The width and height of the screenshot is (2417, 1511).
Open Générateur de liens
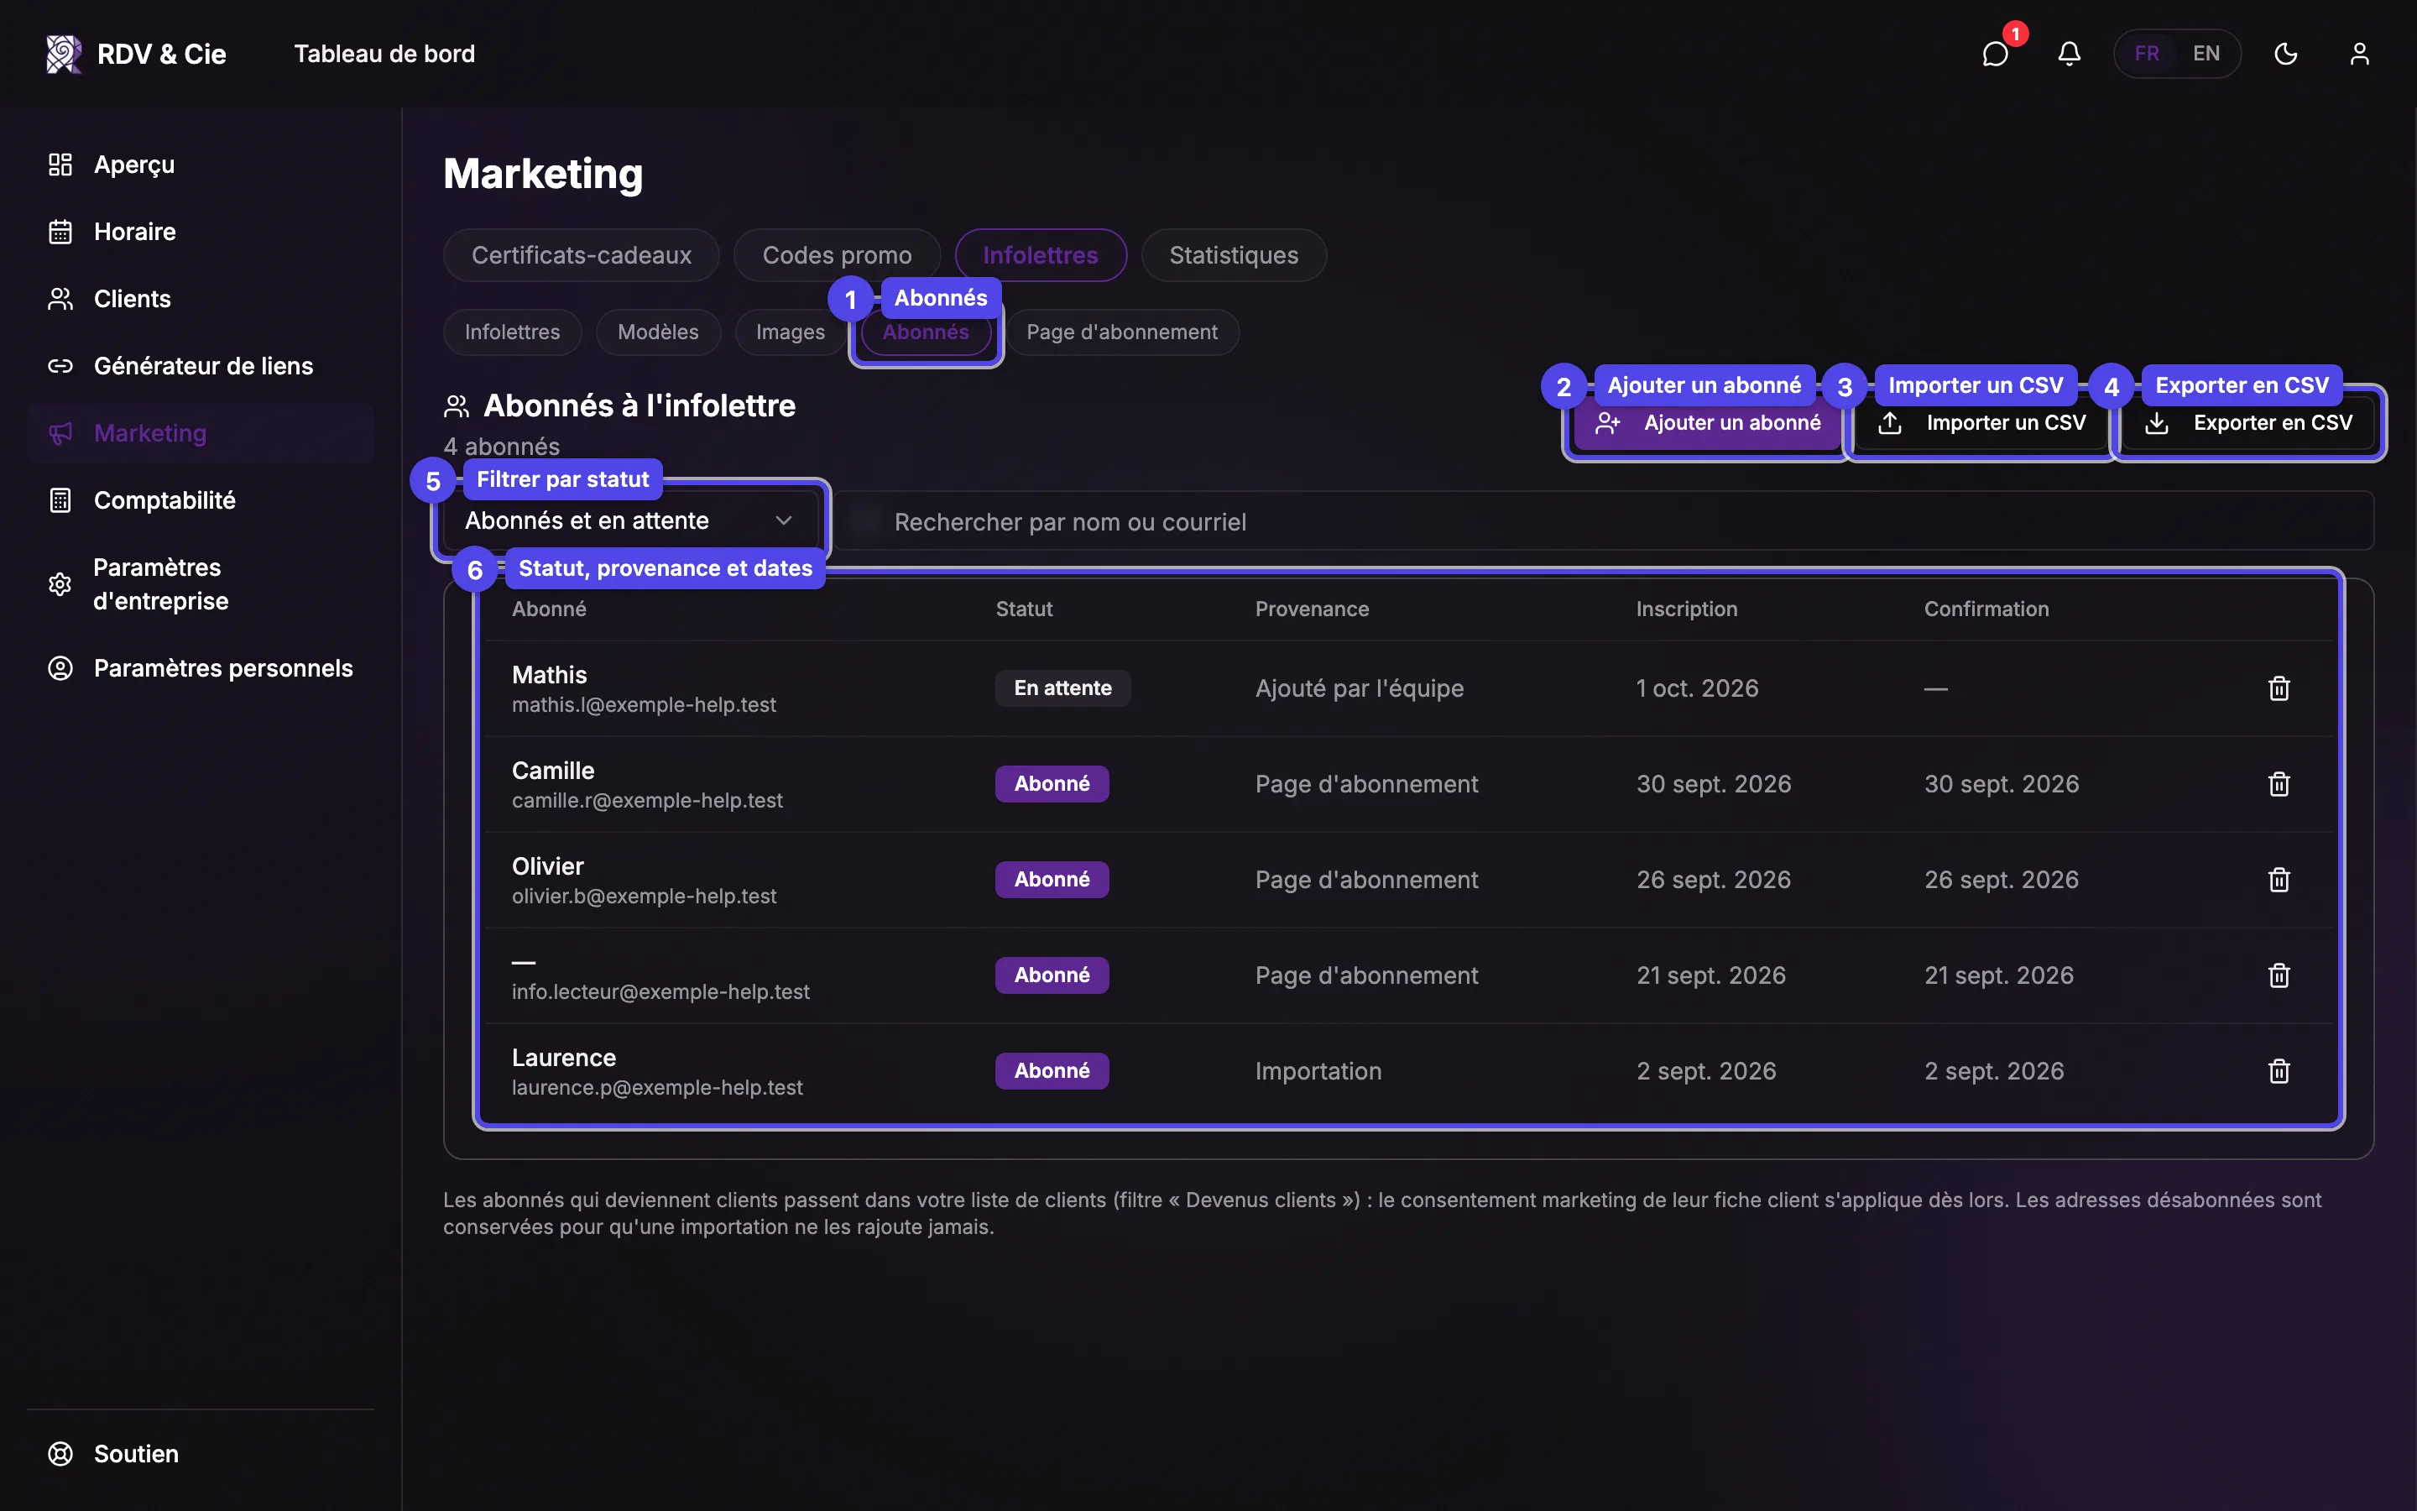tap(200, 366)
